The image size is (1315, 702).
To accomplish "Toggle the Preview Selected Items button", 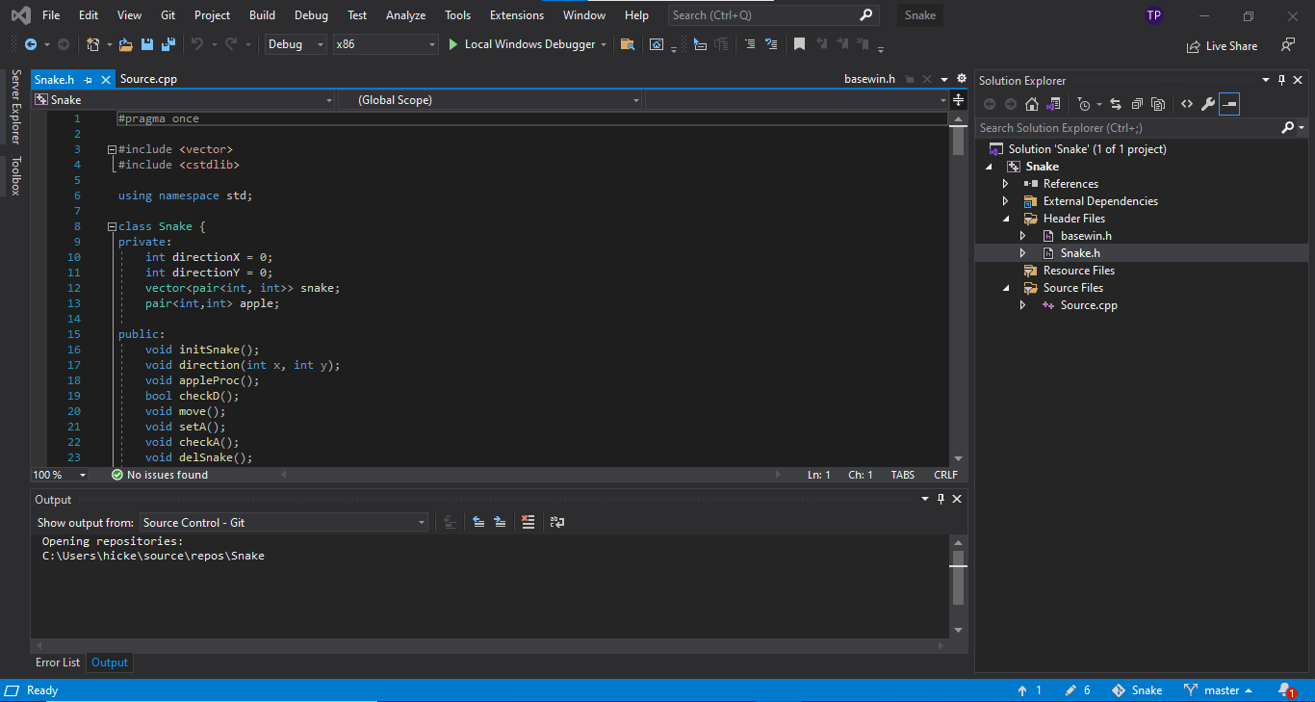I will [x=1229, y=104].
